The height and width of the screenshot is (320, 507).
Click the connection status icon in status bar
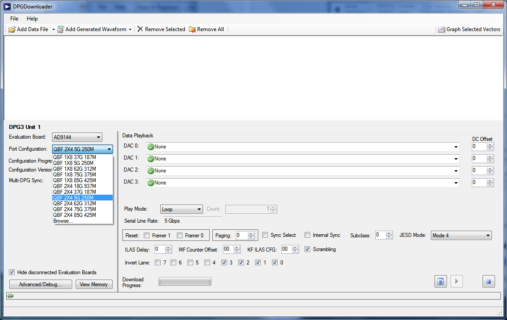pyautogui.click(x=10, y=296)
